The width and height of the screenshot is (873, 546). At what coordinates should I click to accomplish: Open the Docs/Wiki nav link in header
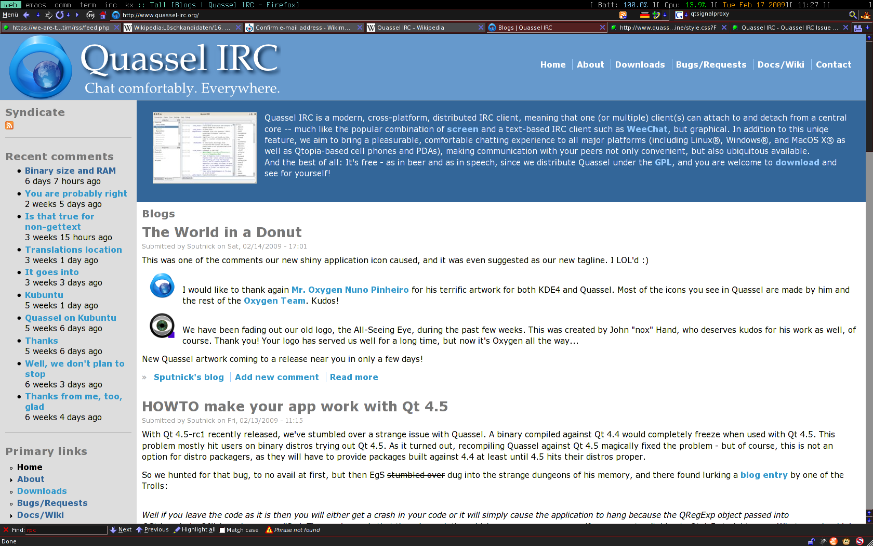tap(781, 64)
